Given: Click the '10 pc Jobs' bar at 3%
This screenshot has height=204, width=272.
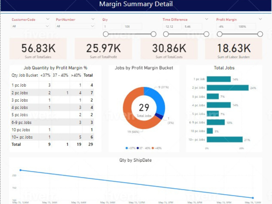Looking at the screenshot, I should point(210,131).
